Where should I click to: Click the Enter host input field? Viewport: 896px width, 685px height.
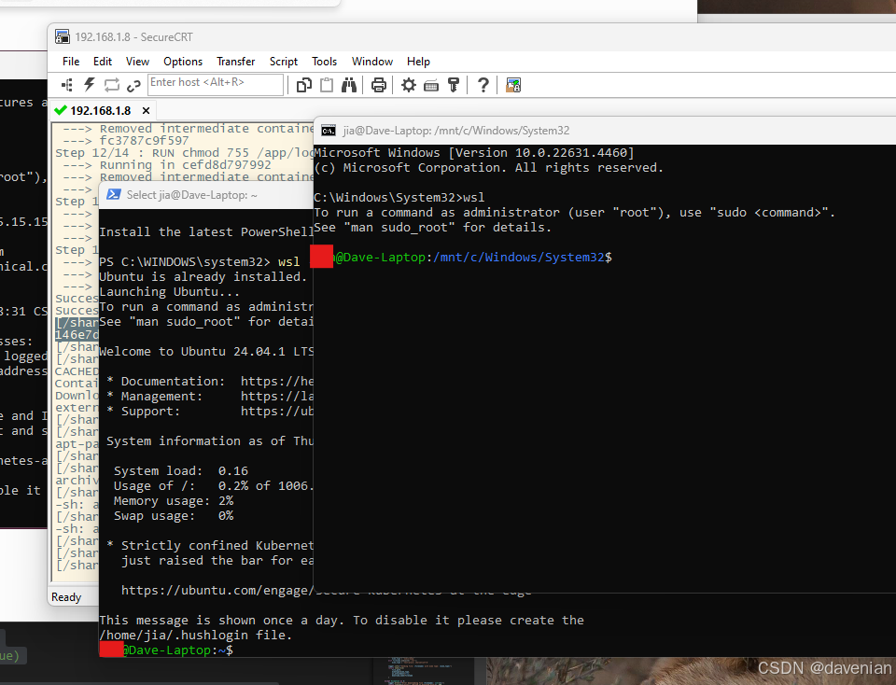tap(216, 85)
